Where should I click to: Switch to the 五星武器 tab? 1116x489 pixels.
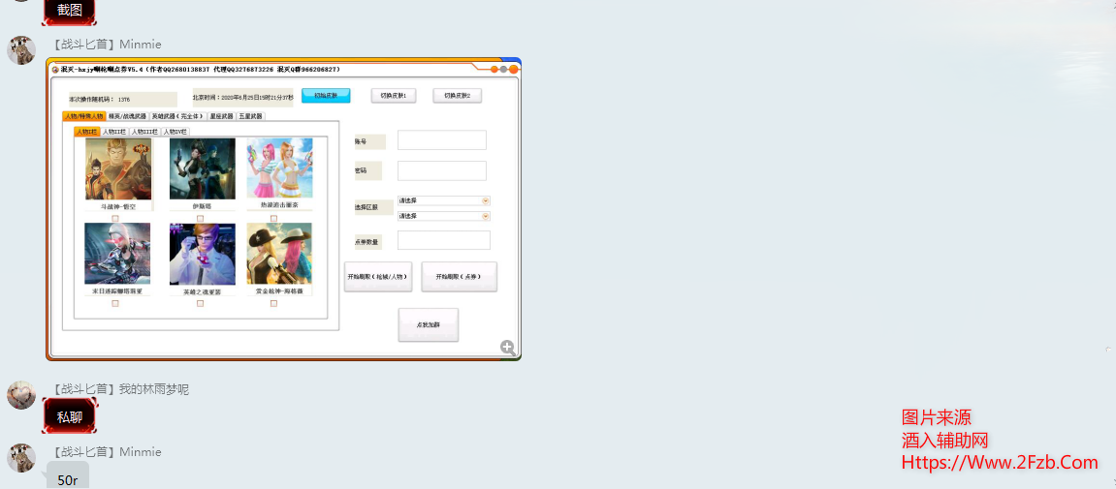click(250, 116)
